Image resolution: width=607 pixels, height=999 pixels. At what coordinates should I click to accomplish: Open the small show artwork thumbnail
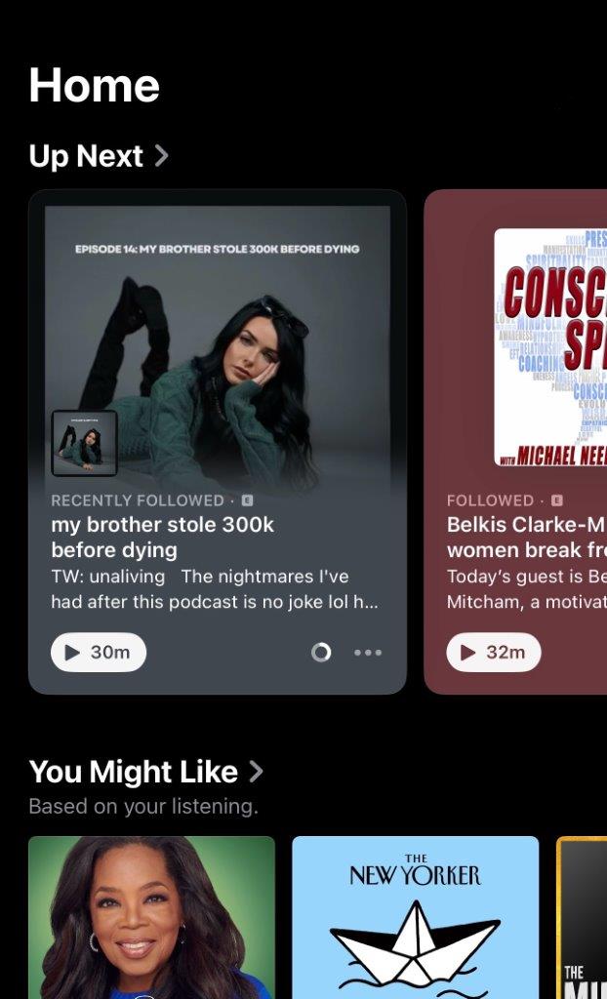click(84, 444)
